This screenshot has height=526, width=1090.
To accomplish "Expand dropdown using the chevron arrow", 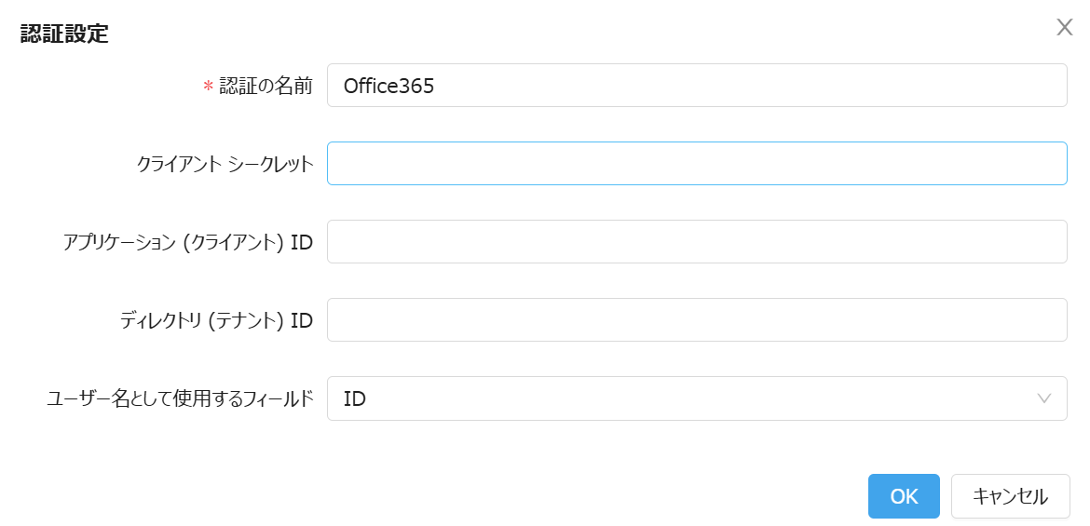I will pos(1044,398).
